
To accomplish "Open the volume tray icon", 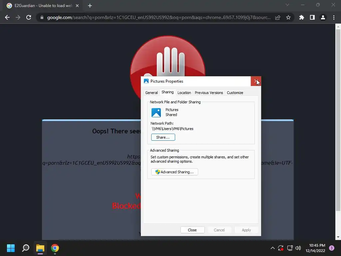I will [298, 248].
